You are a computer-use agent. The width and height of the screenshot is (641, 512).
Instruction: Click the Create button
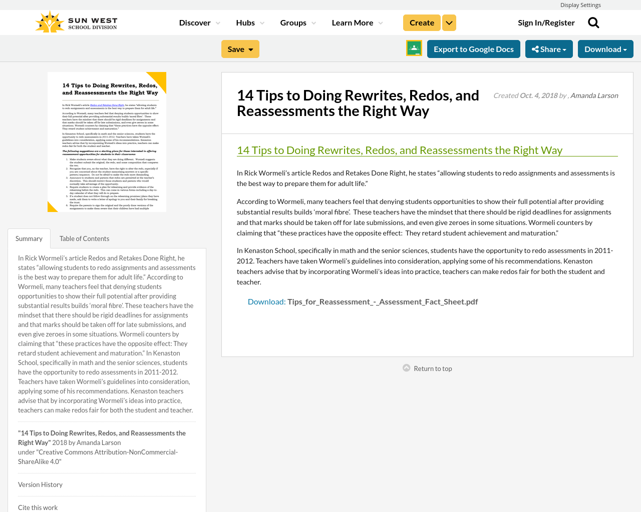(422, 21)
